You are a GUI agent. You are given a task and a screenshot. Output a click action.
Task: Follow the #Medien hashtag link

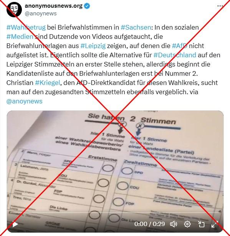click(20, 37)
